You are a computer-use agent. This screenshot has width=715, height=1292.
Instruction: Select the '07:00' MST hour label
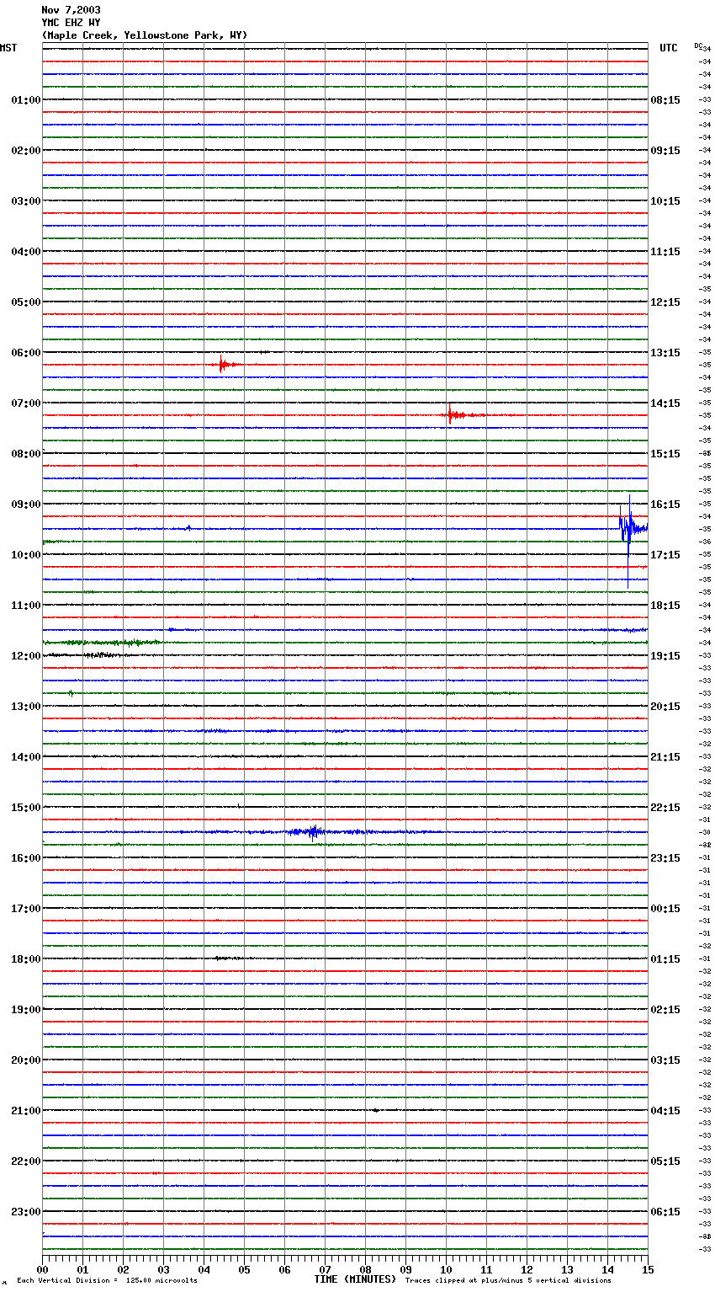[26, 403]
